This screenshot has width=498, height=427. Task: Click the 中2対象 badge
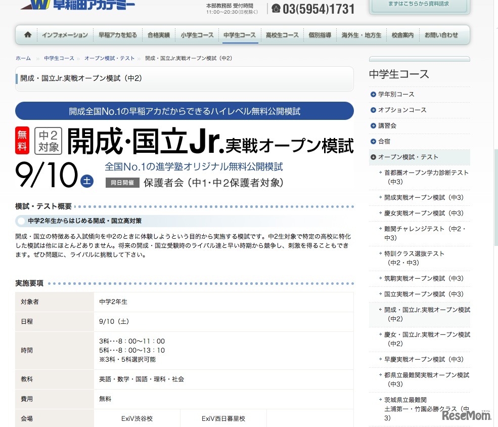tap(48, 139)
